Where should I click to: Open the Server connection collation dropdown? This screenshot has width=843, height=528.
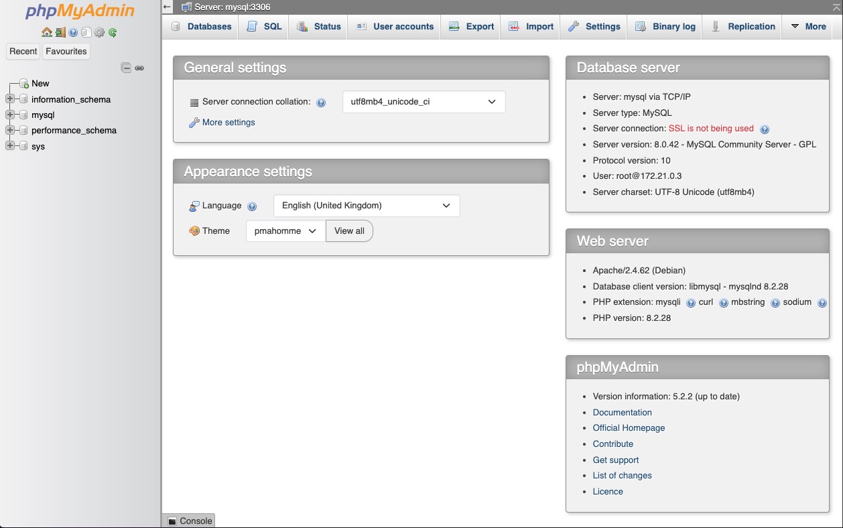pos(424,102)
